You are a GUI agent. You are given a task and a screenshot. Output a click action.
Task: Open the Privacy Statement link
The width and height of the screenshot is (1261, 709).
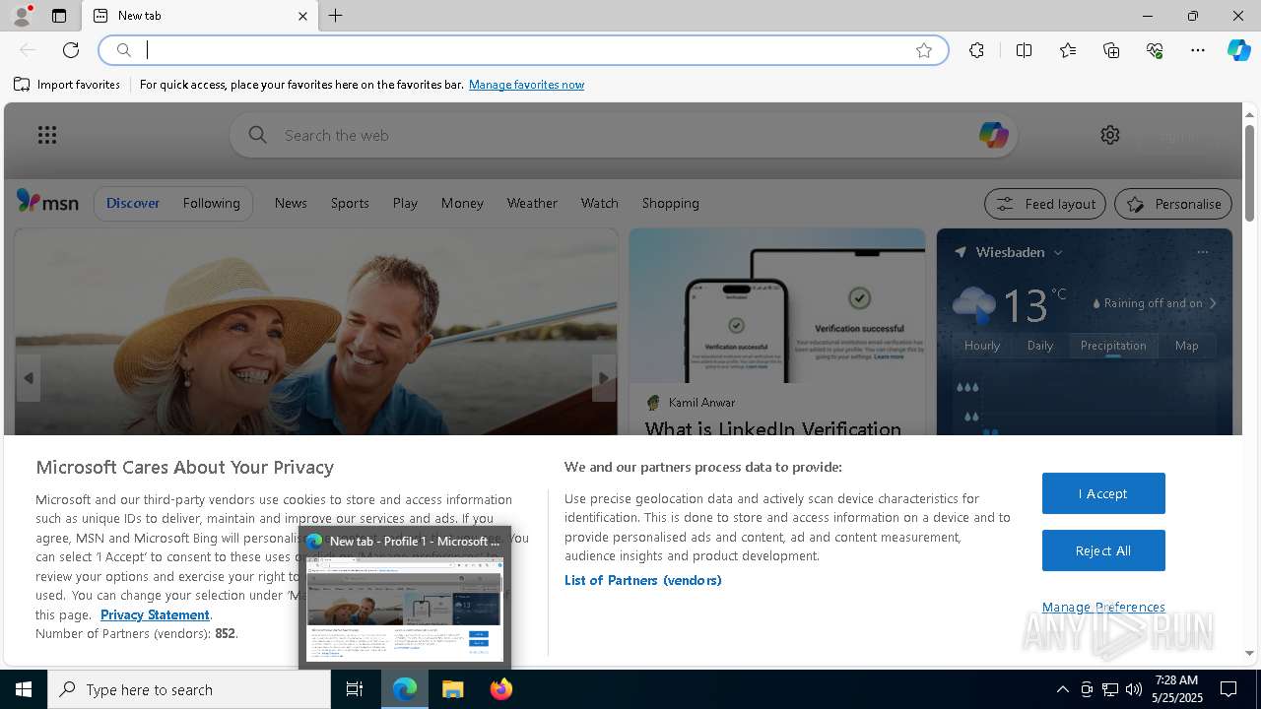pos(155,614)
